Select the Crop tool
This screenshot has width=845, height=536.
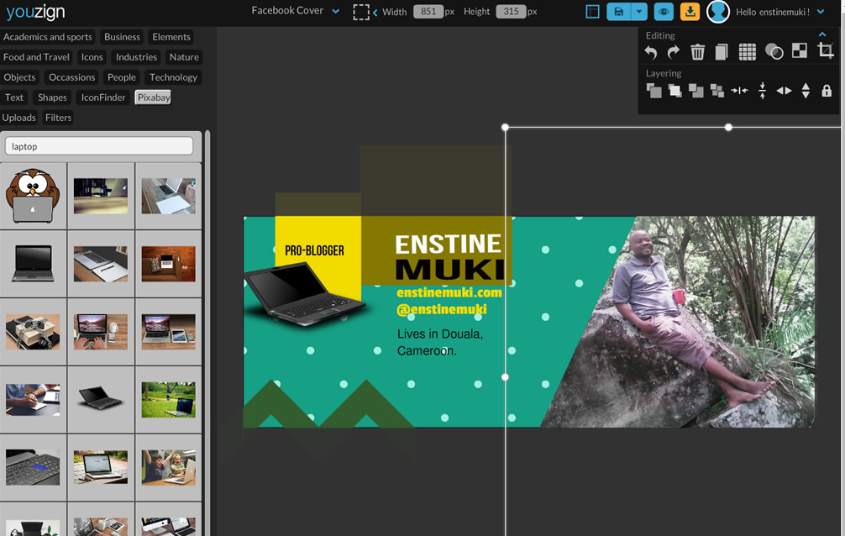click(x=826, y=50)
